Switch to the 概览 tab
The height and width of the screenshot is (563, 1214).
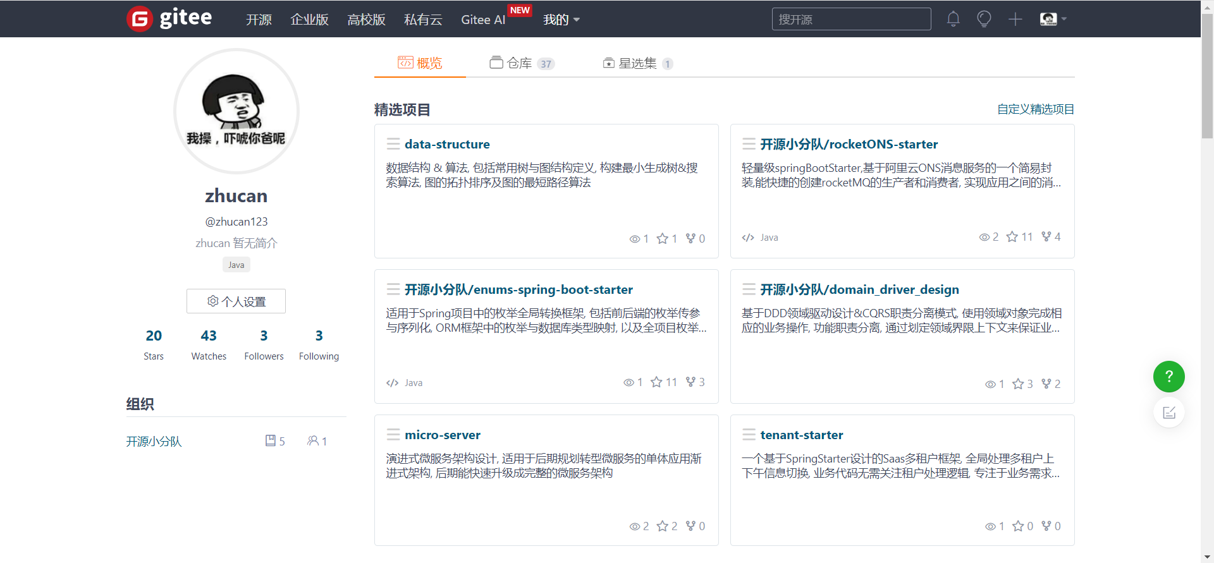tap(420, 63)
